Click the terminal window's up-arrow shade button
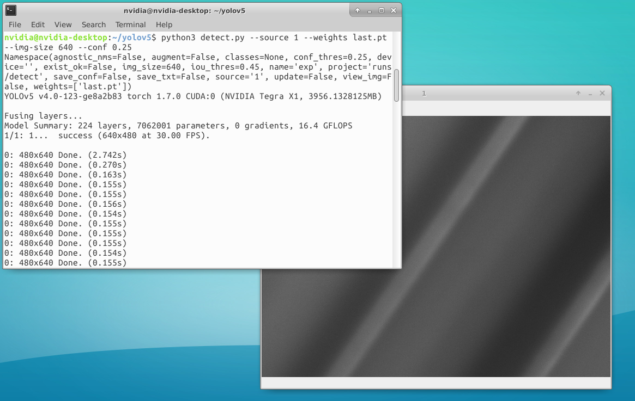The height and width of the screenshot is (401, 635). click(x=357, y=10)
